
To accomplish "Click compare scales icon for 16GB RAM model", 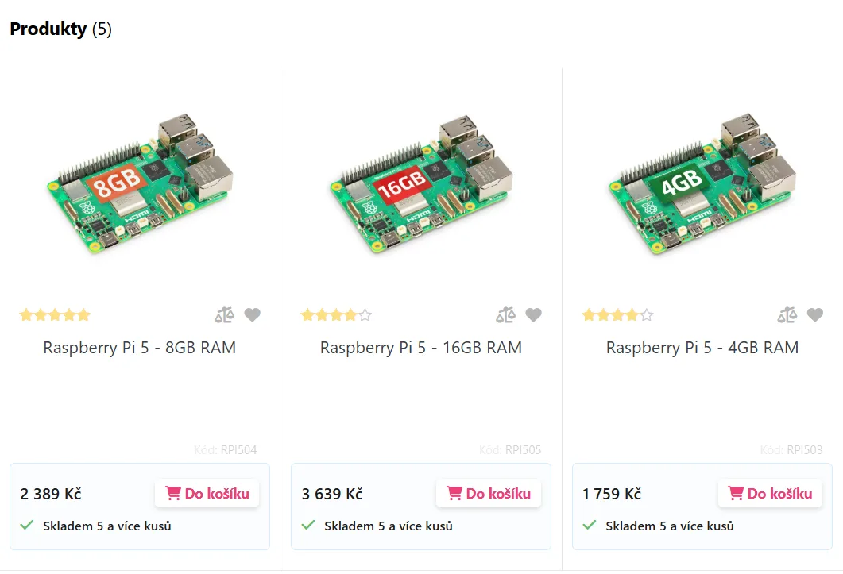I will click(x=506, y=315).
